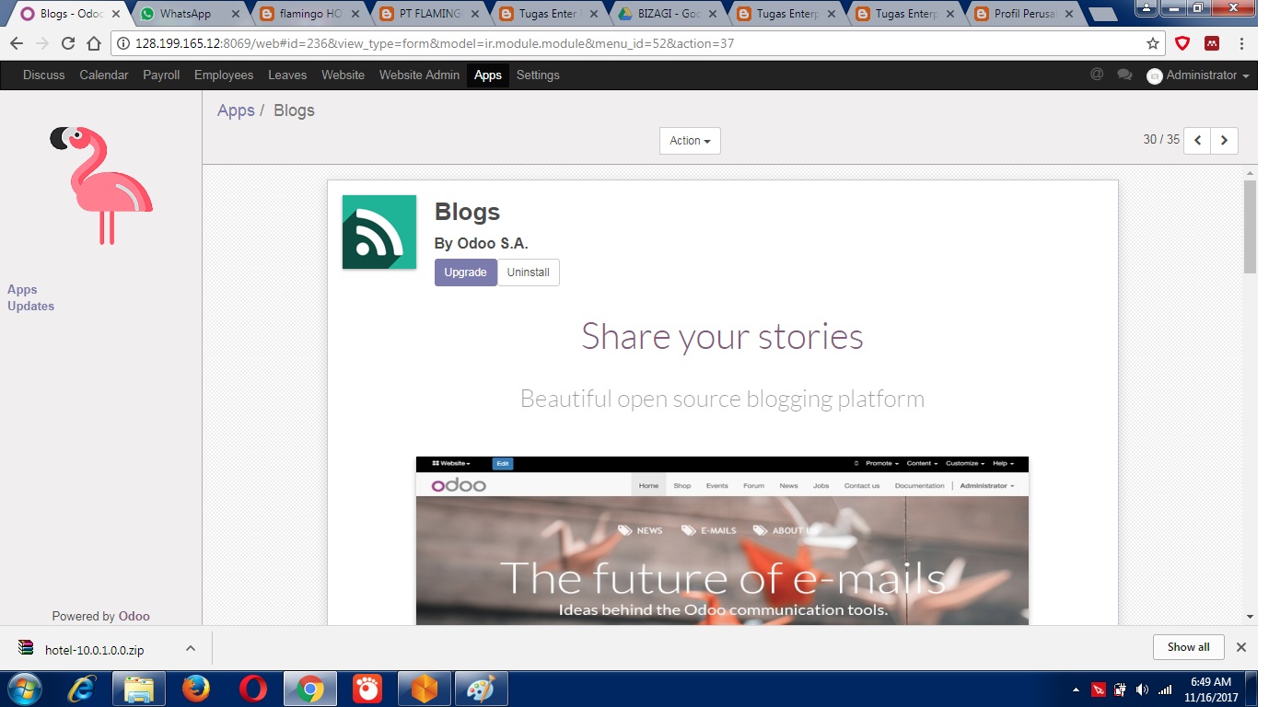Click the red shield extension icon
Image resolution: width=1269 pixels, height=707 pixels.
[1182, 43]
